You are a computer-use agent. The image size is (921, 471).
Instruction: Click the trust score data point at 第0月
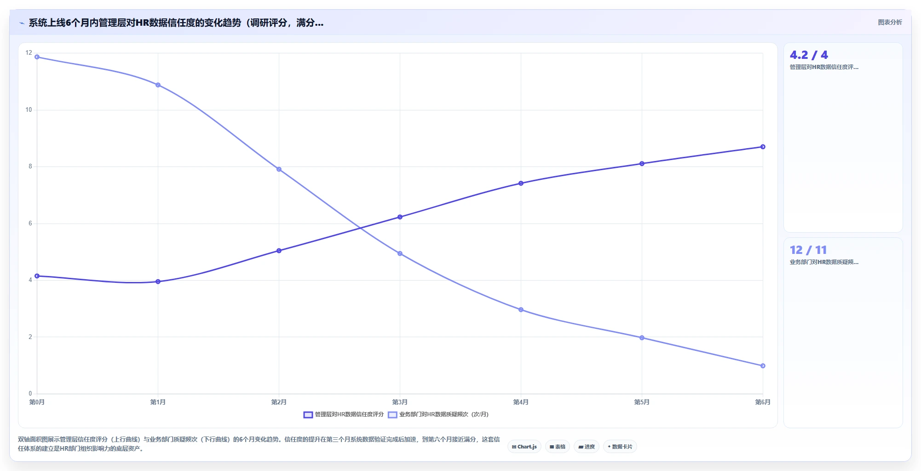click(37, 276)
